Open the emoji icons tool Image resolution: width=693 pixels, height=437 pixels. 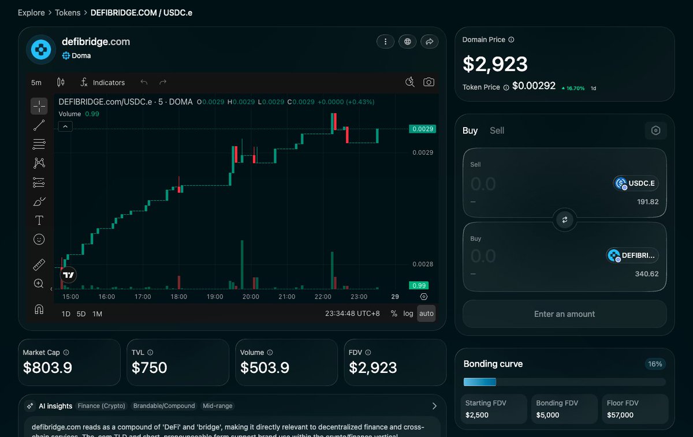[x=39, y=240]
